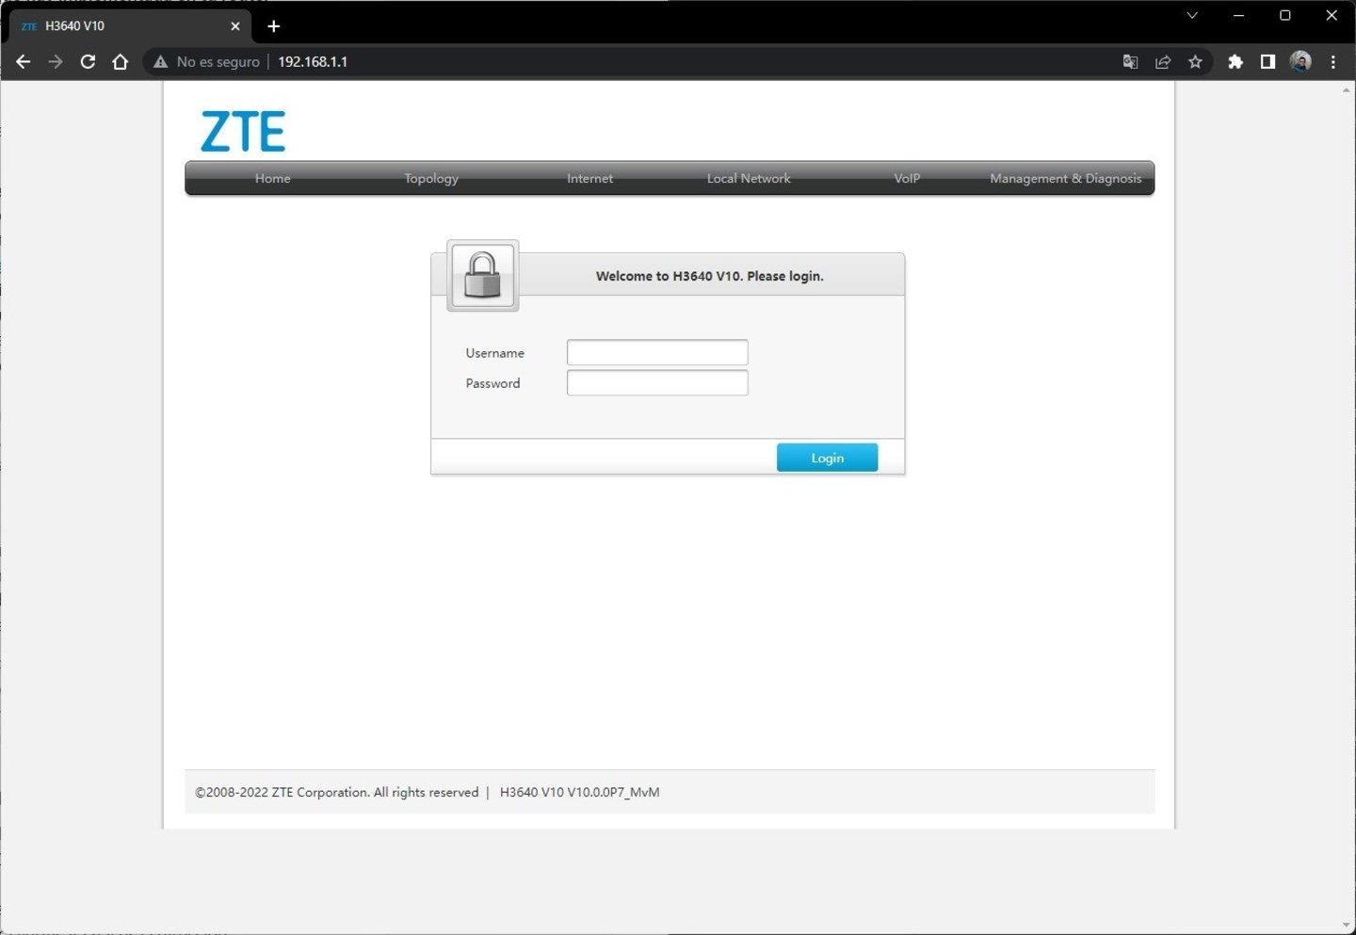Open the Home menu
Screen dimensions: 1356x935
273,178
